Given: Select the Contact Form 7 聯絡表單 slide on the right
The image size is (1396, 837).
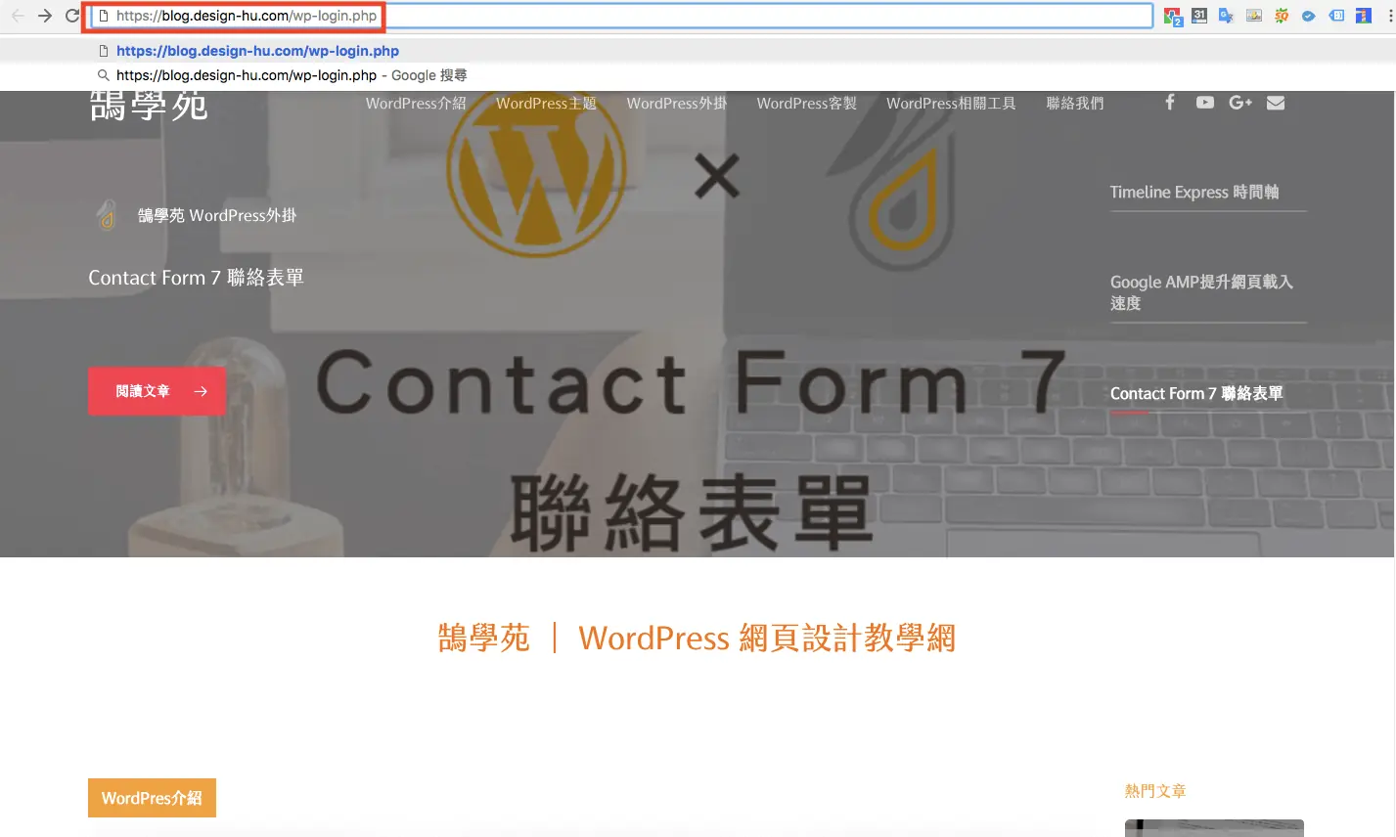Looking at the screenshot, I should coord(1196,393).
